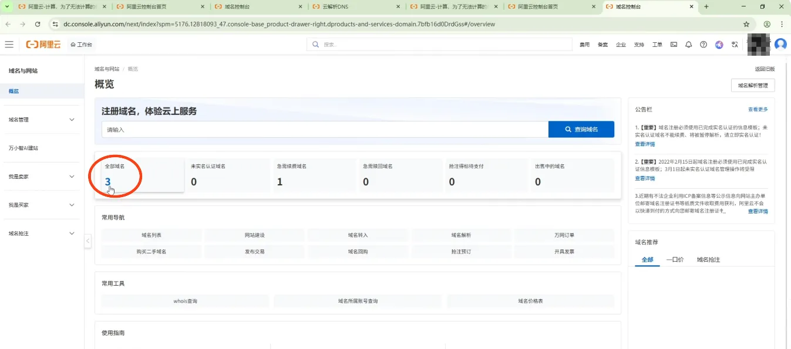Bookmark this page with star icon

point(746,24)
